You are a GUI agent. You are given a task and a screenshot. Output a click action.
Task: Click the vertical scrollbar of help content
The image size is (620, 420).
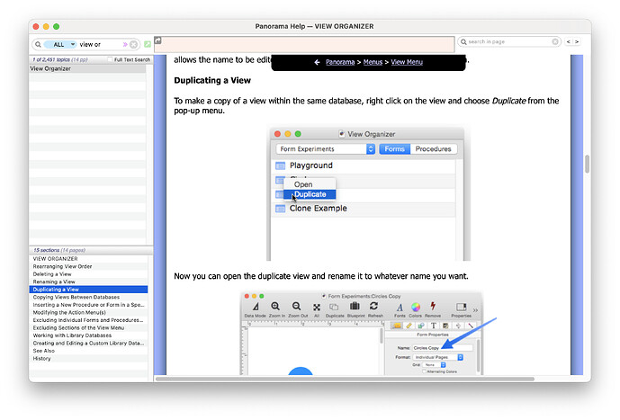(587, 163)
